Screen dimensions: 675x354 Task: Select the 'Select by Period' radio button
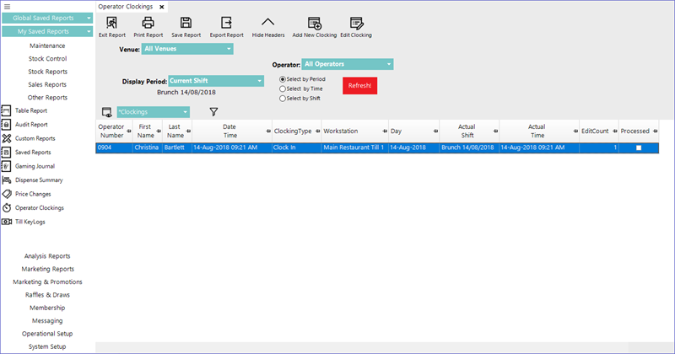click(x=283, y=78)
